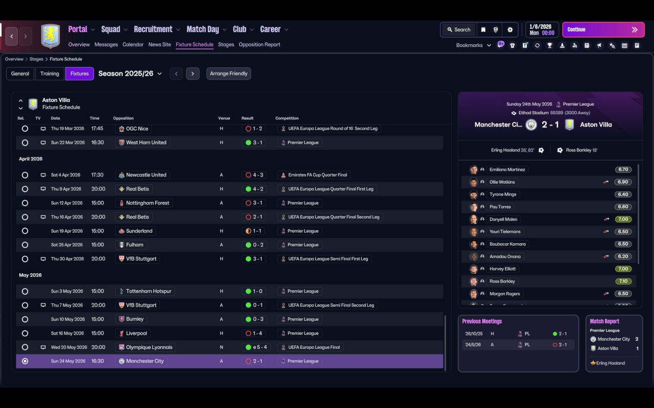Open the circular arrows icon in the bookmarks bar

pos(537,45)
